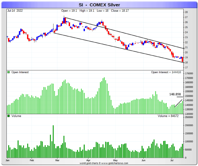Click the light green Open Interest legend square

click(x=9, y=72)
